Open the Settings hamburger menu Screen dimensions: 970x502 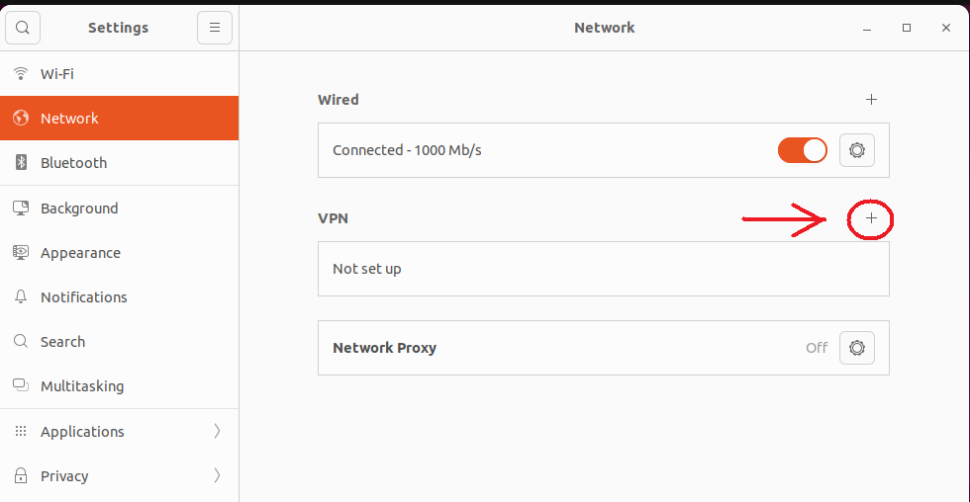[215, 28]
